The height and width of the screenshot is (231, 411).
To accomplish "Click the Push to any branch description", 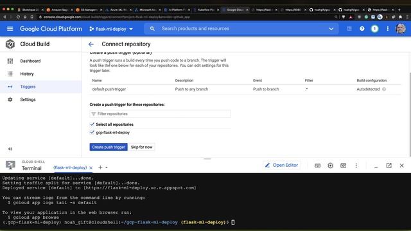I will [191, 89].
